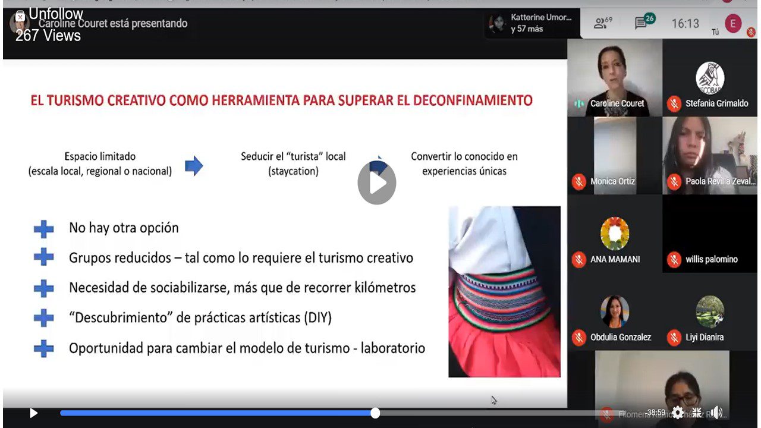Click the remaining time display -38:59
Viewport: 761px width, 428px height.
coord(655,413)
